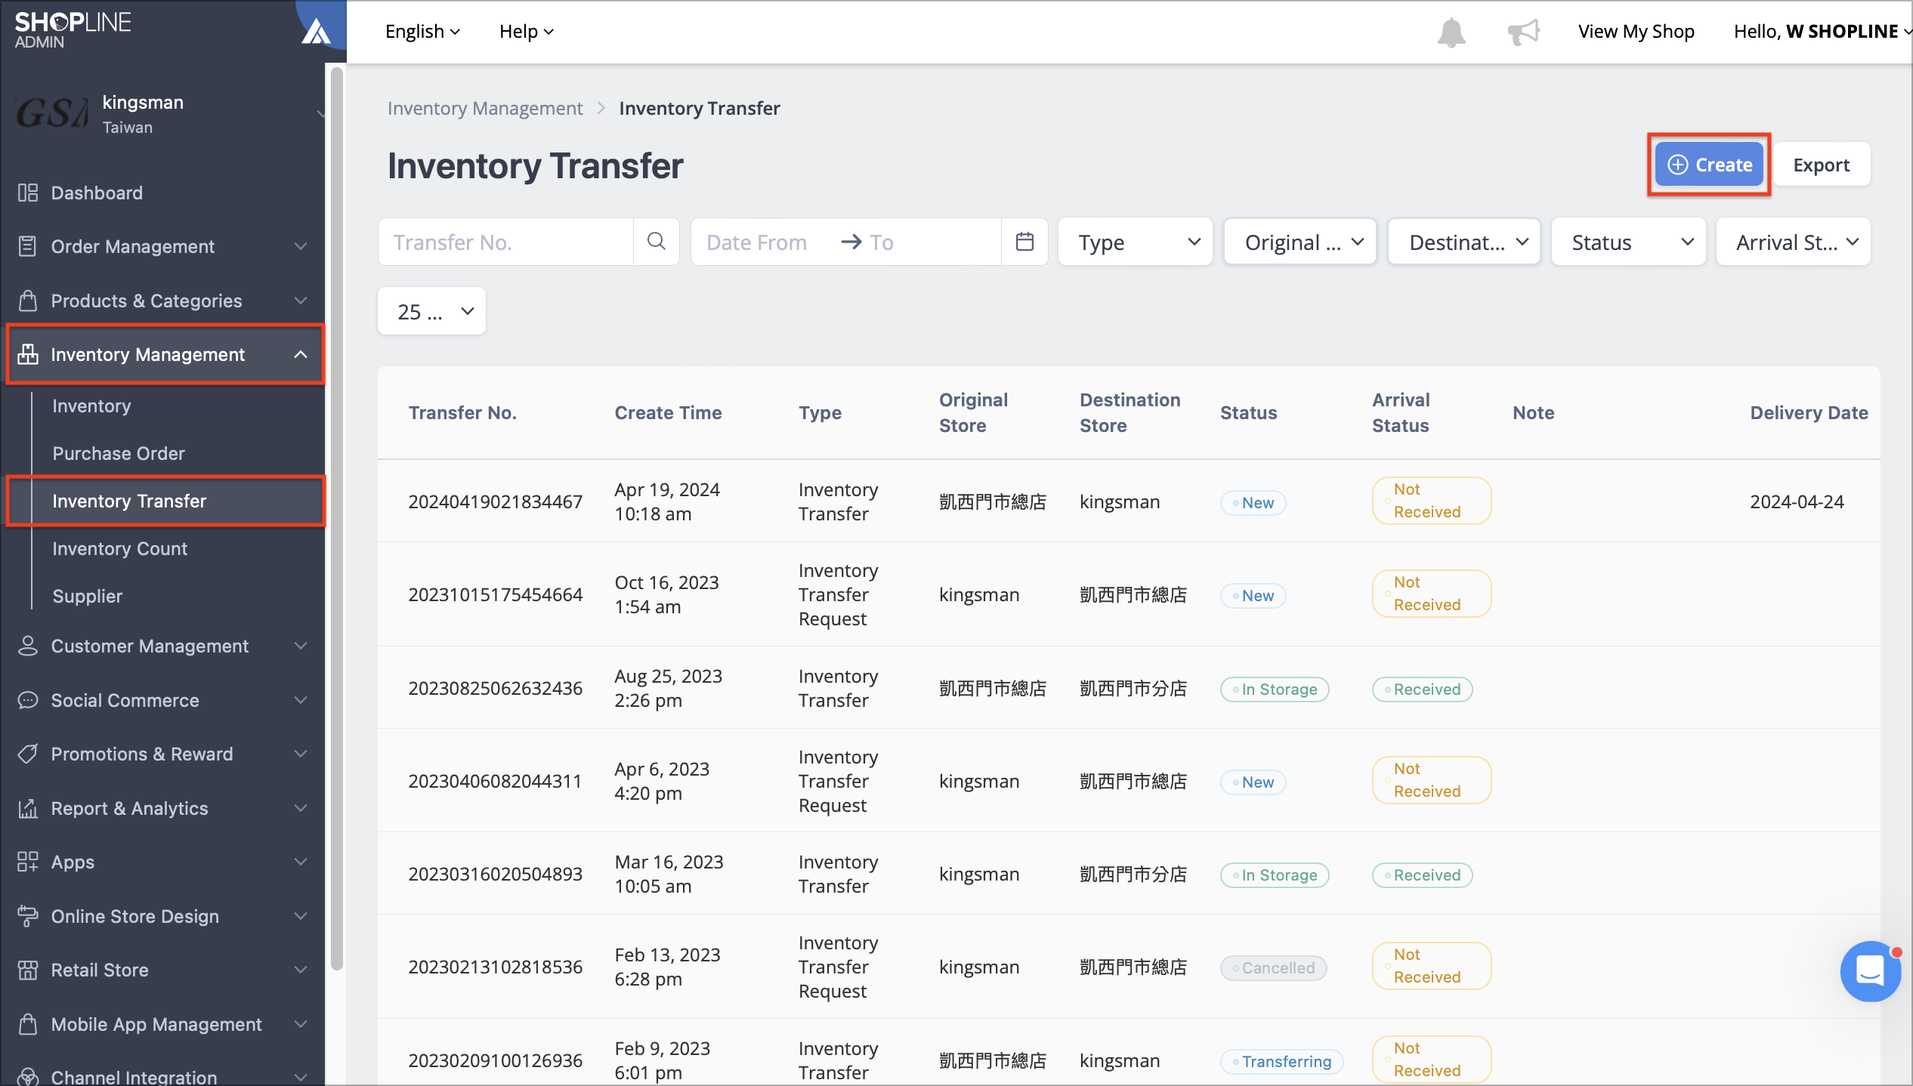Click the Social Commerce chat icon
This screenshot has width=1913, height=1086.
(28, 700)
